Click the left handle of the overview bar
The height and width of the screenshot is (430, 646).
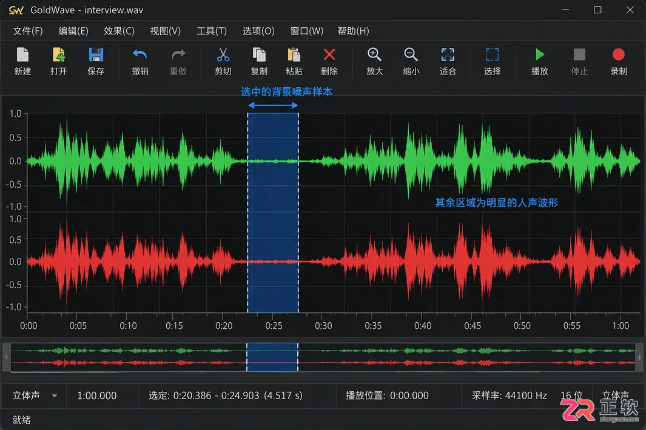pyautogui.click(x=6, y=357)
